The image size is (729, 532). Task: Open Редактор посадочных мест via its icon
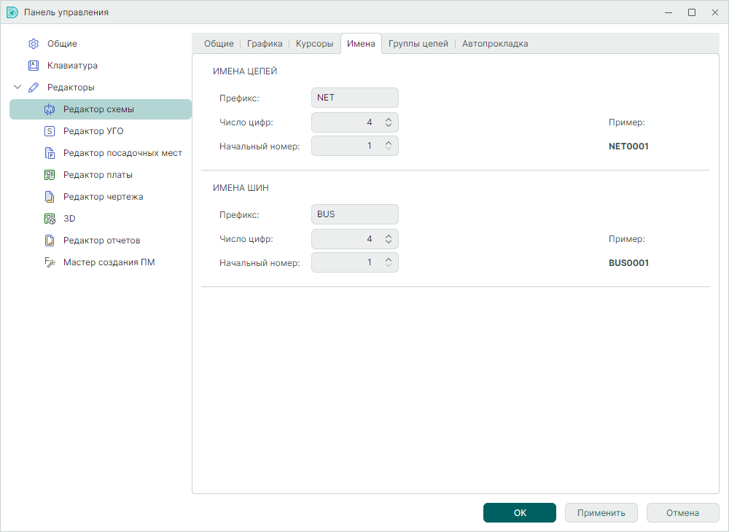point(50,153)
